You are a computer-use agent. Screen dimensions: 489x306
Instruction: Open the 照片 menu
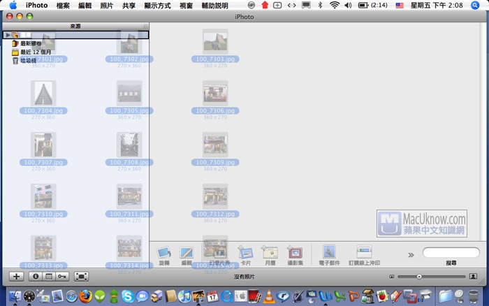(x=107, y=6)
